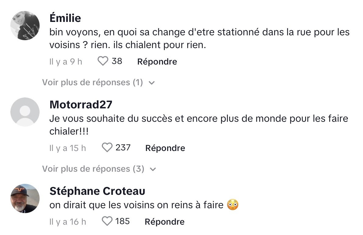Click the chevron next to réponses (1)

pos(152,83)
